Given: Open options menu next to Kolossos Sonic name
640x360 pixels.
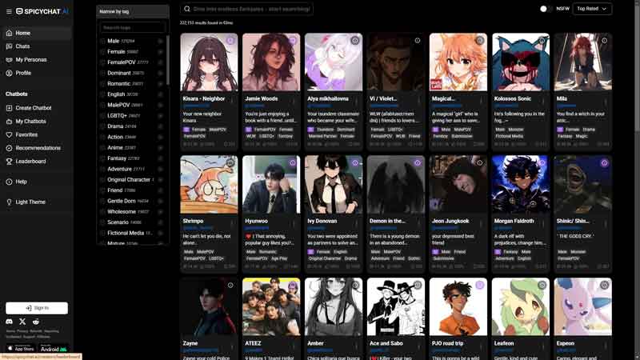Looking at the screenshot, I should tap(543, 101).
